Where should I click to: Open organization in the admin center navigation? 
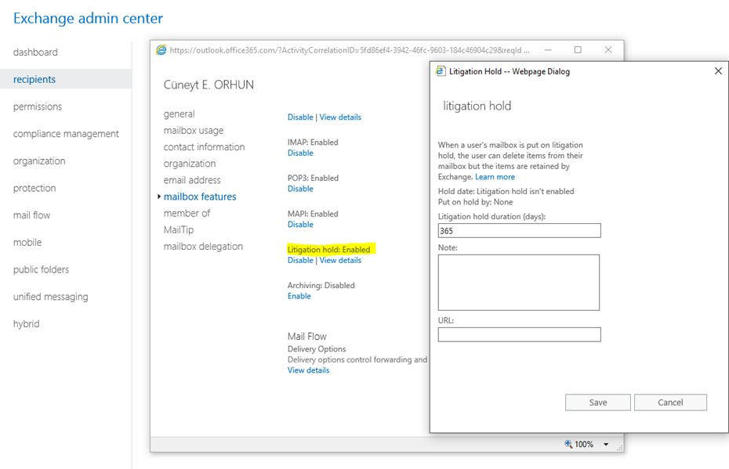click(39, 161)
